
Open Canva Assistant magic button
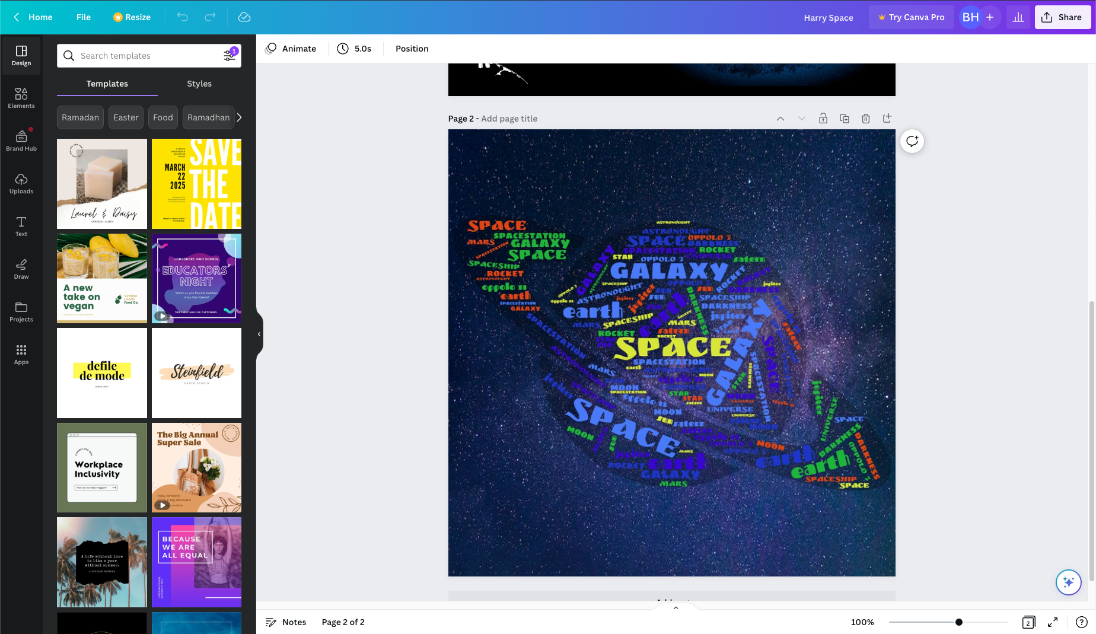tap(1069, 582)
